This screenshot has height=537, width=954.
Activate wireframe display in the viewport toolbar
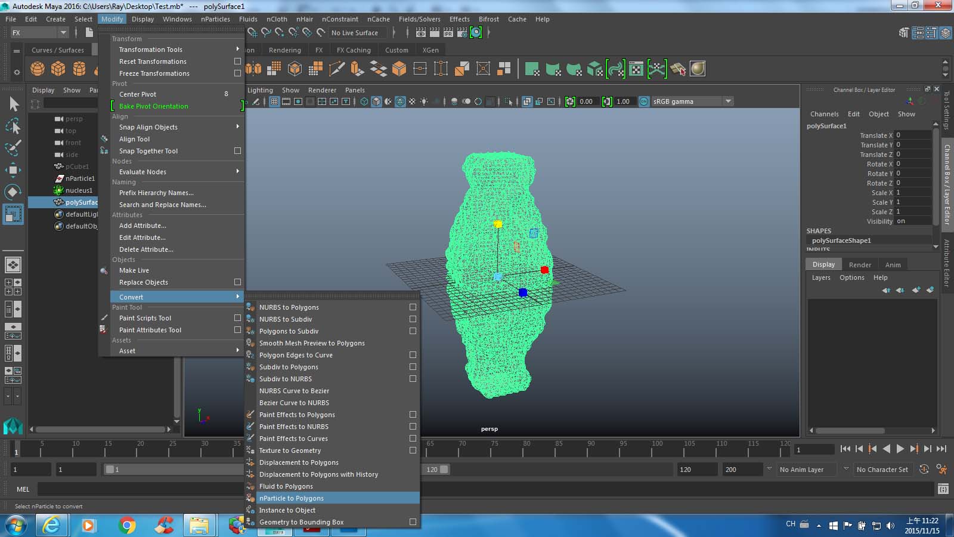[364, 101]
